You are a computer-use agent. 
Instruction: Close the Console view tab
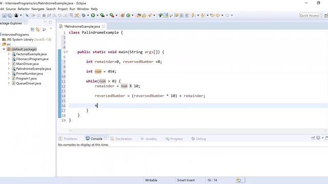coord(106,139)
